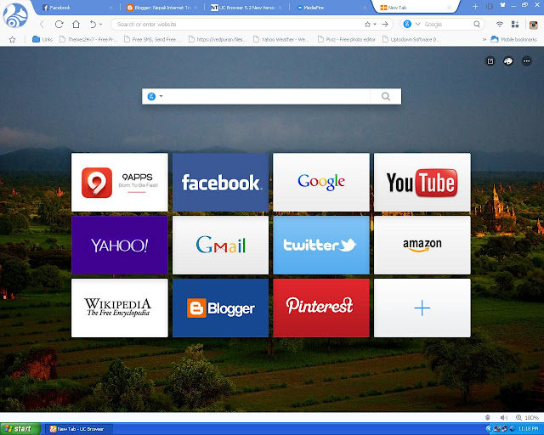Open the Amazon speed dial tile
The image size is (544, 435).
click(x=422, y=246)
